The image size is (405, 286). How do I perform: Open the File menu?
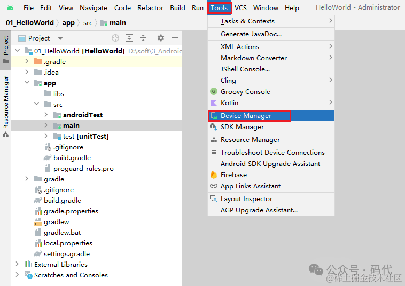click(x=28, y=8)
